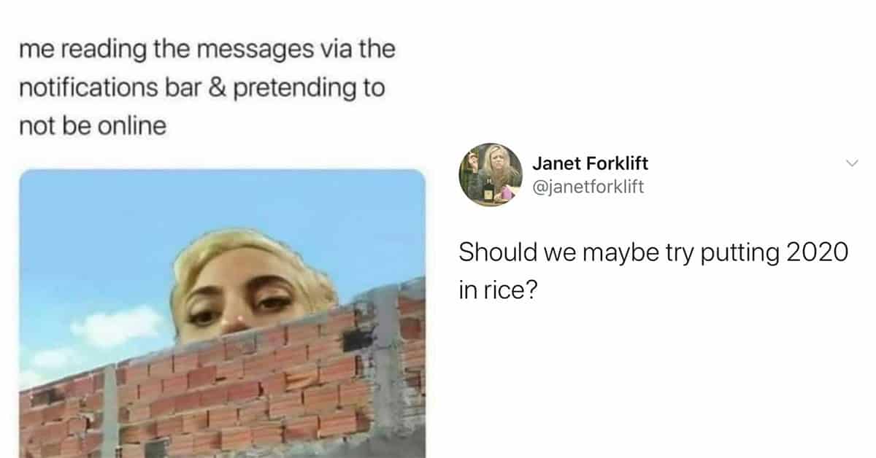This screenshot has height=458, width=876.
Task: Click the tweet text about putting 2020 in rice
Action: (653, 271)
